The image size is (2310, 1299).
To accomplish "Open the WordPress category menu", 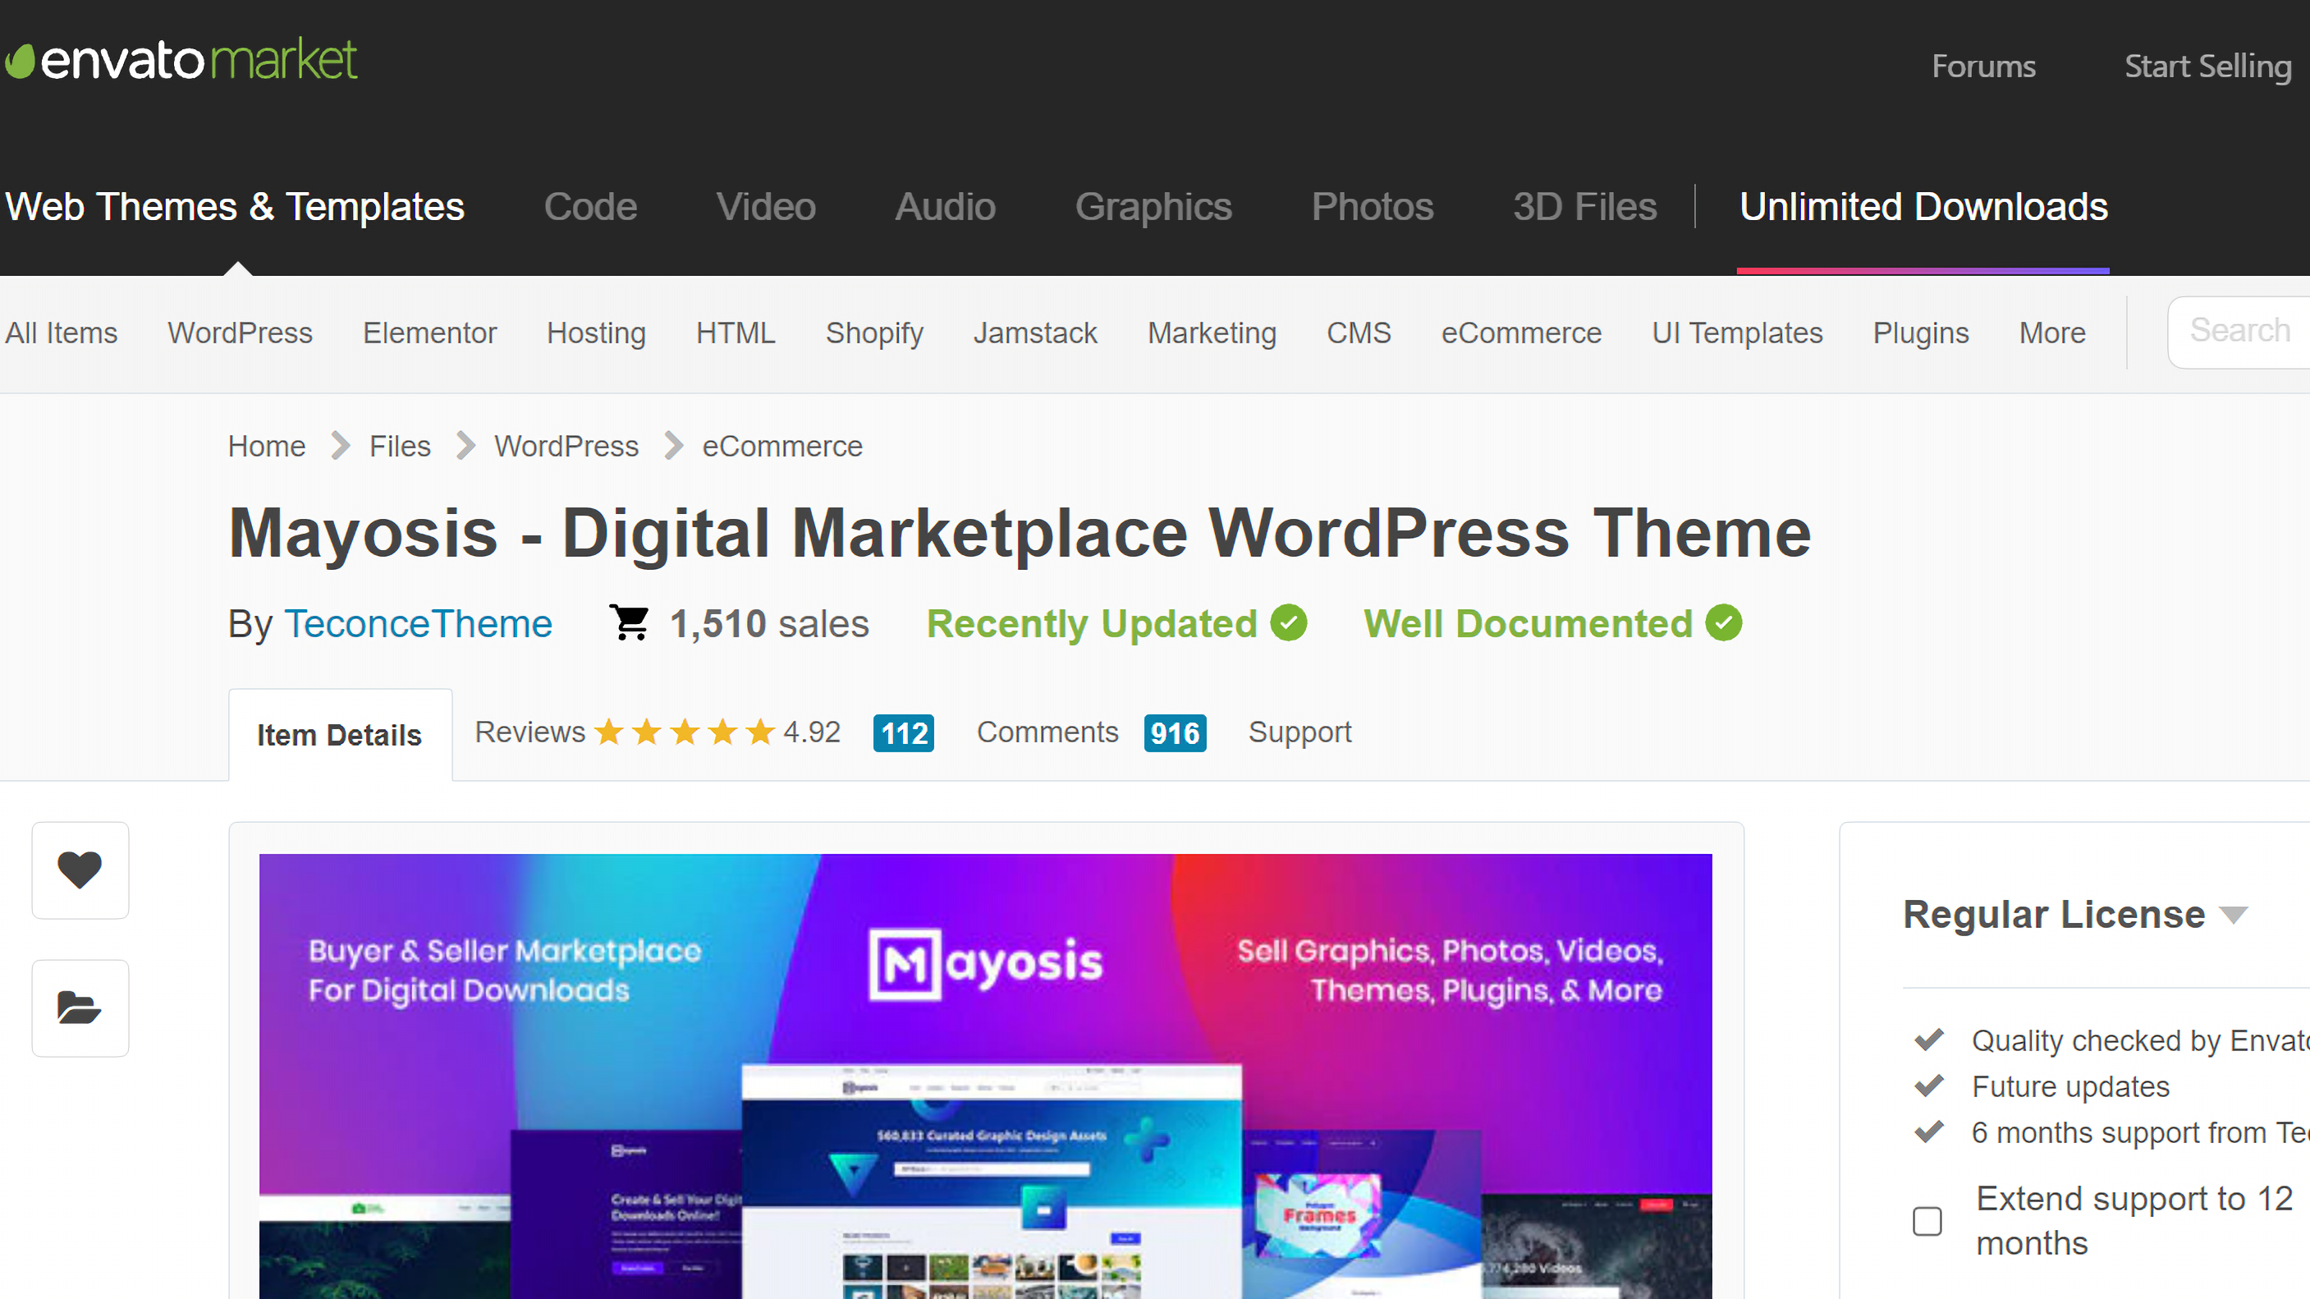I will pos(240,333).
